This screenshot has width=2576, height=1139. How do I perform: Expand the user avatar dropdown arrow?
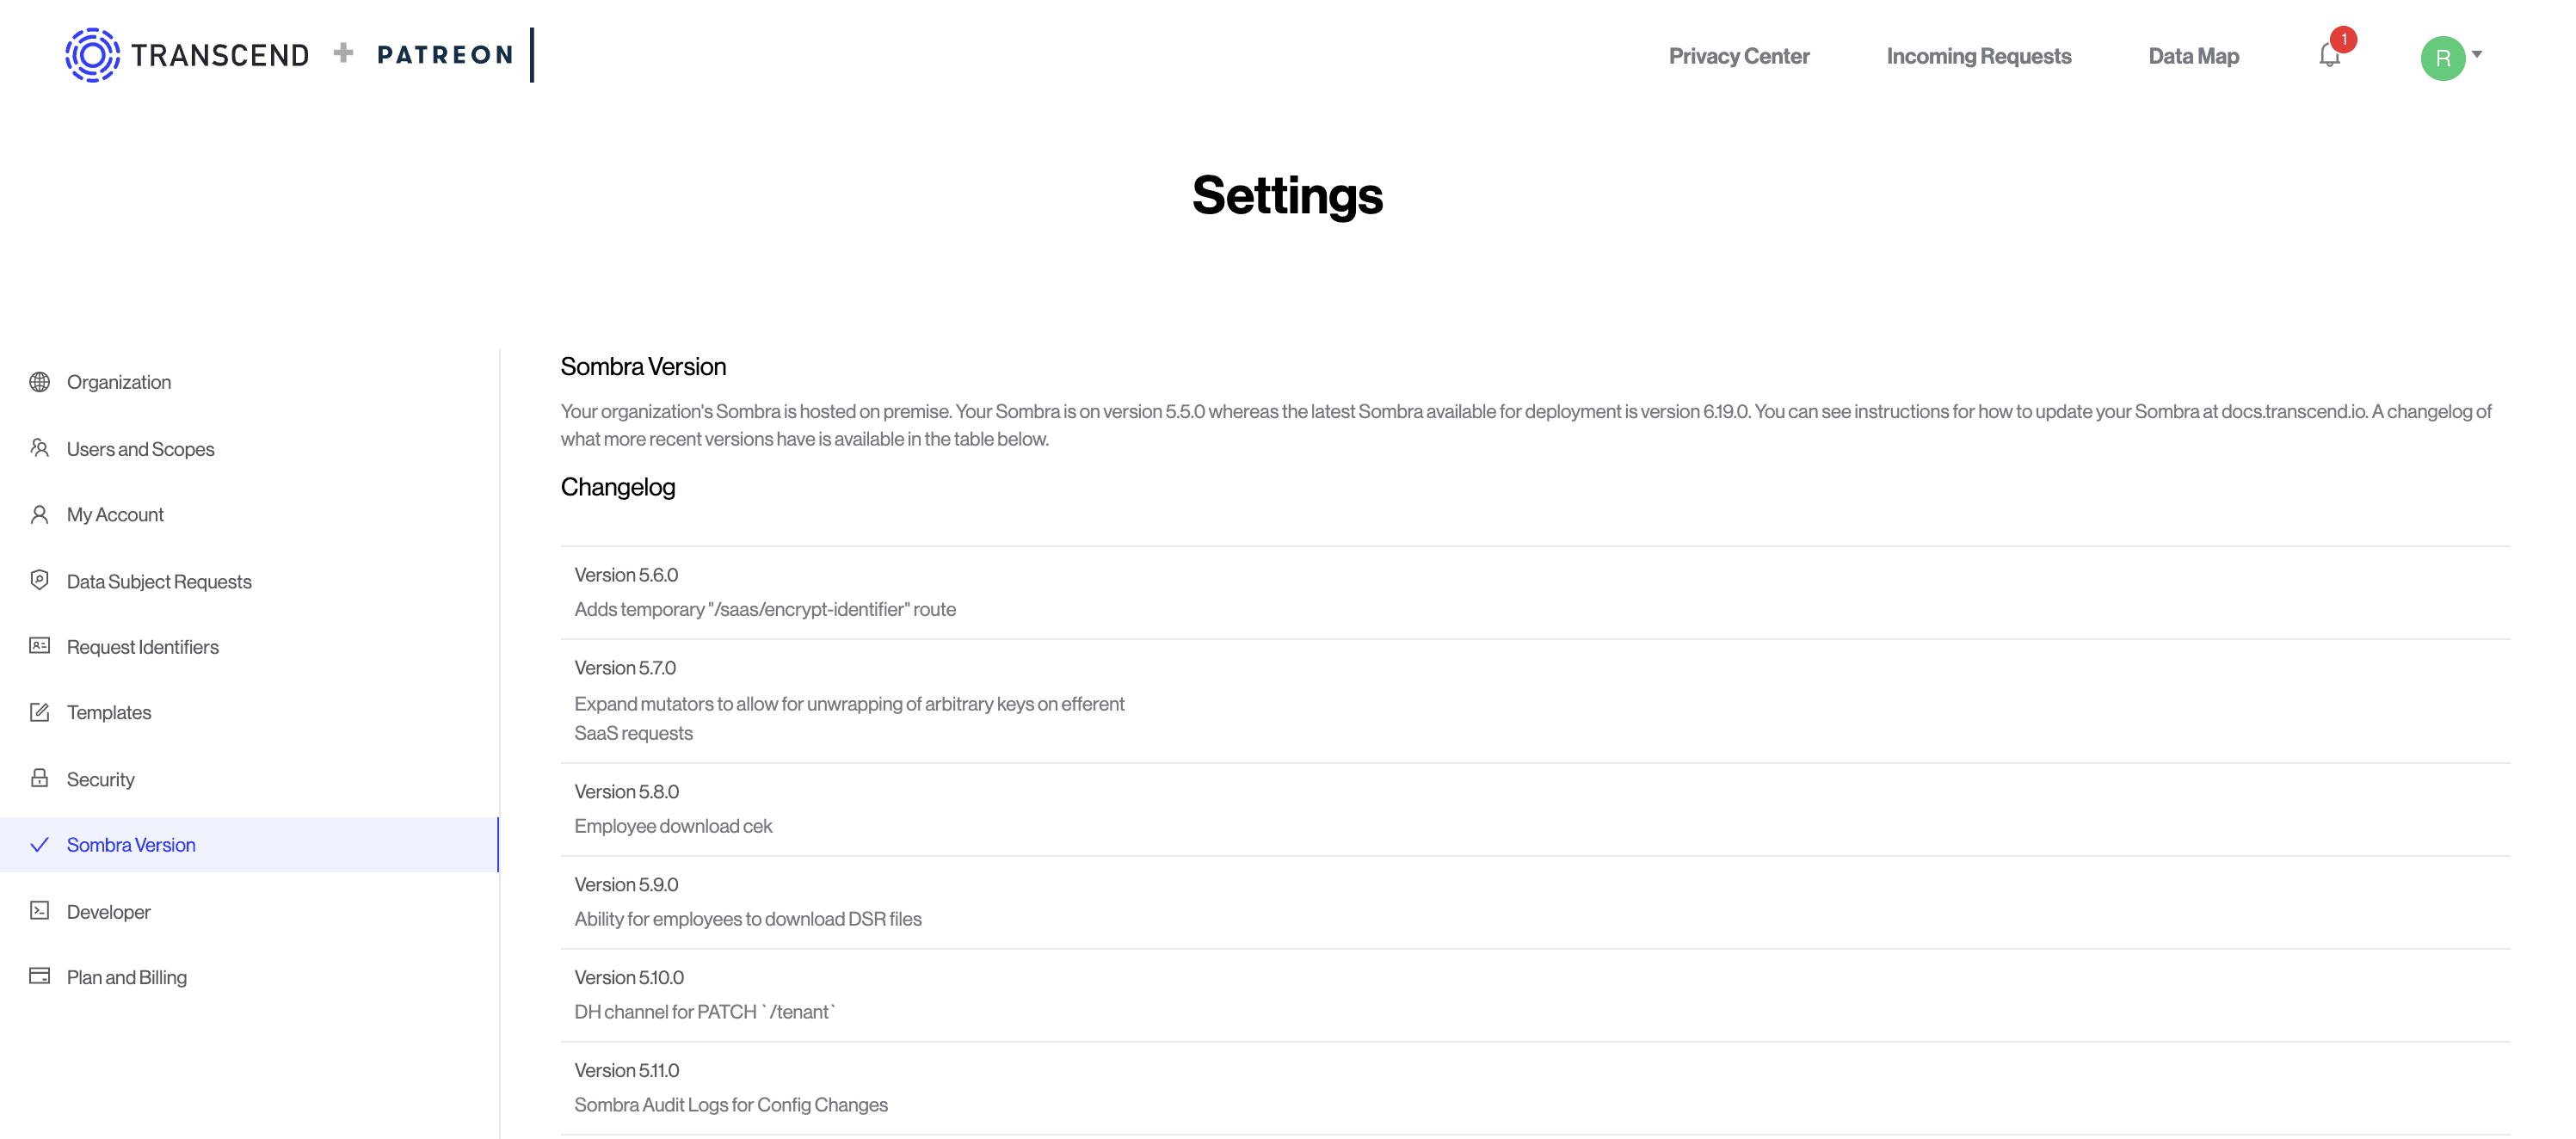click(x=2477, y=54)
